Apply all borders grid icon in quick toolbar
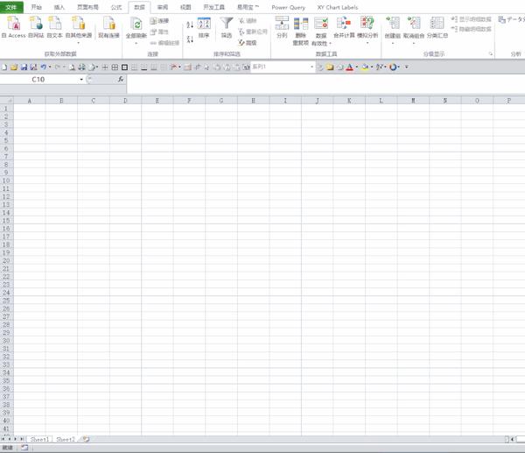 point(115,67)
